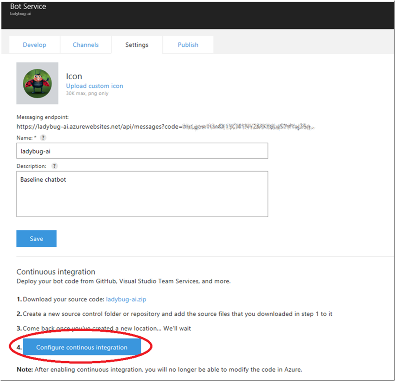Click the 'Messaging endpoint:' label
The image size is (395, 381).
click(x=43, y=117)
